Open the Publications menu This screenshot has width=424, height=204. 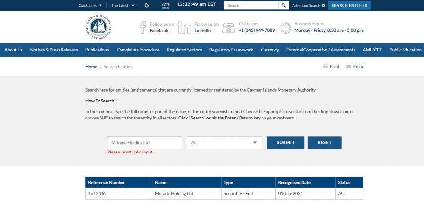pos(97,50)
